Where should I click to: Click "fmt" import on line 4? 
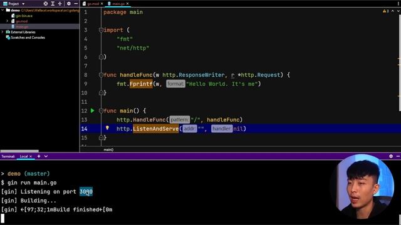[125, 39]
